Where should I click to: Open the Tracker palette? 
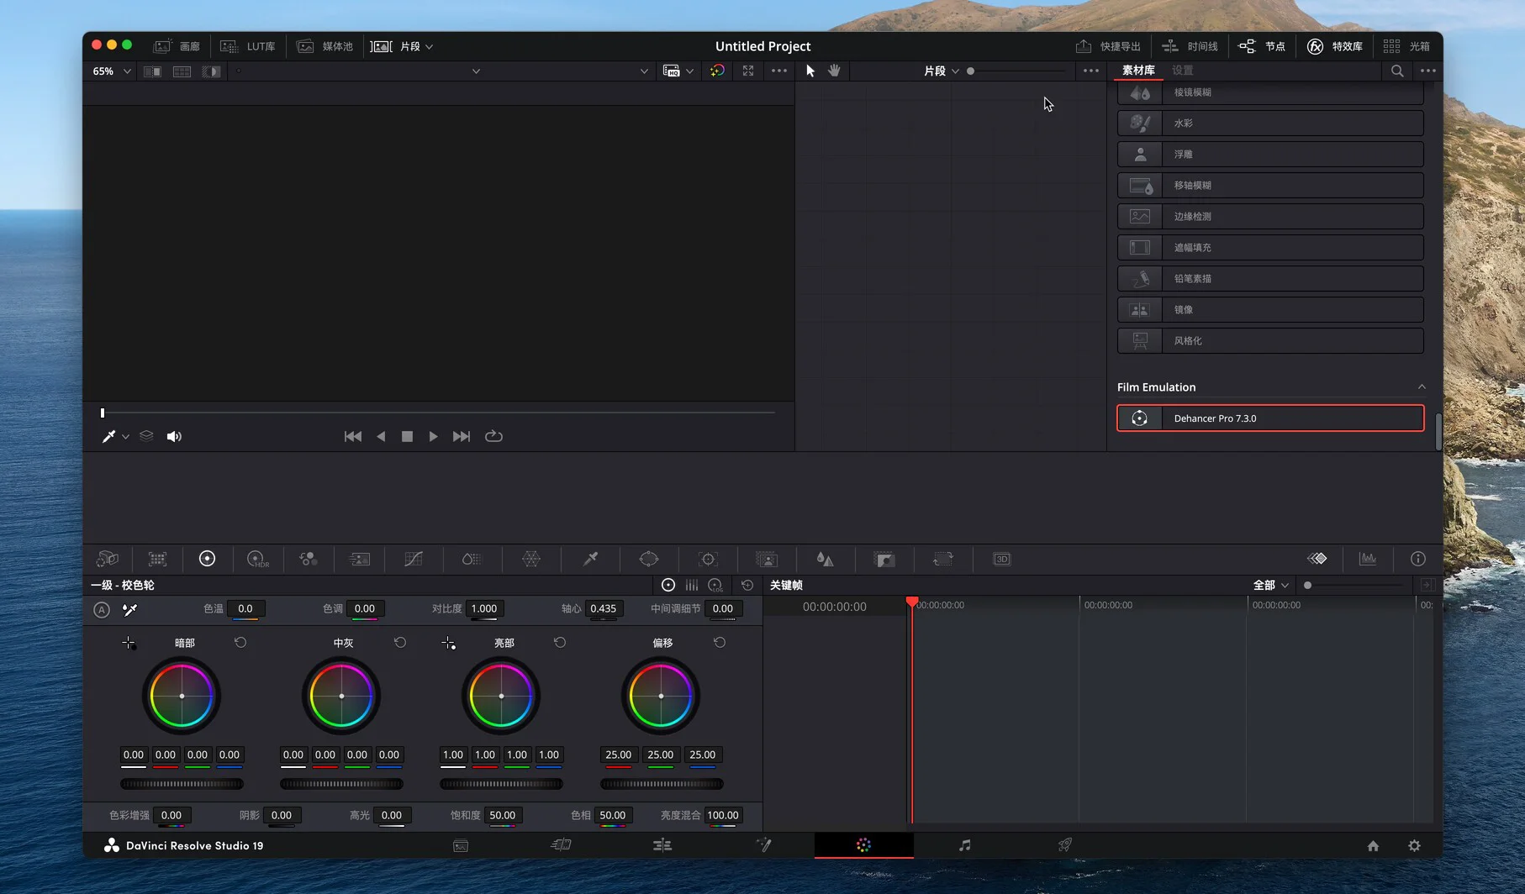point(708,560)
